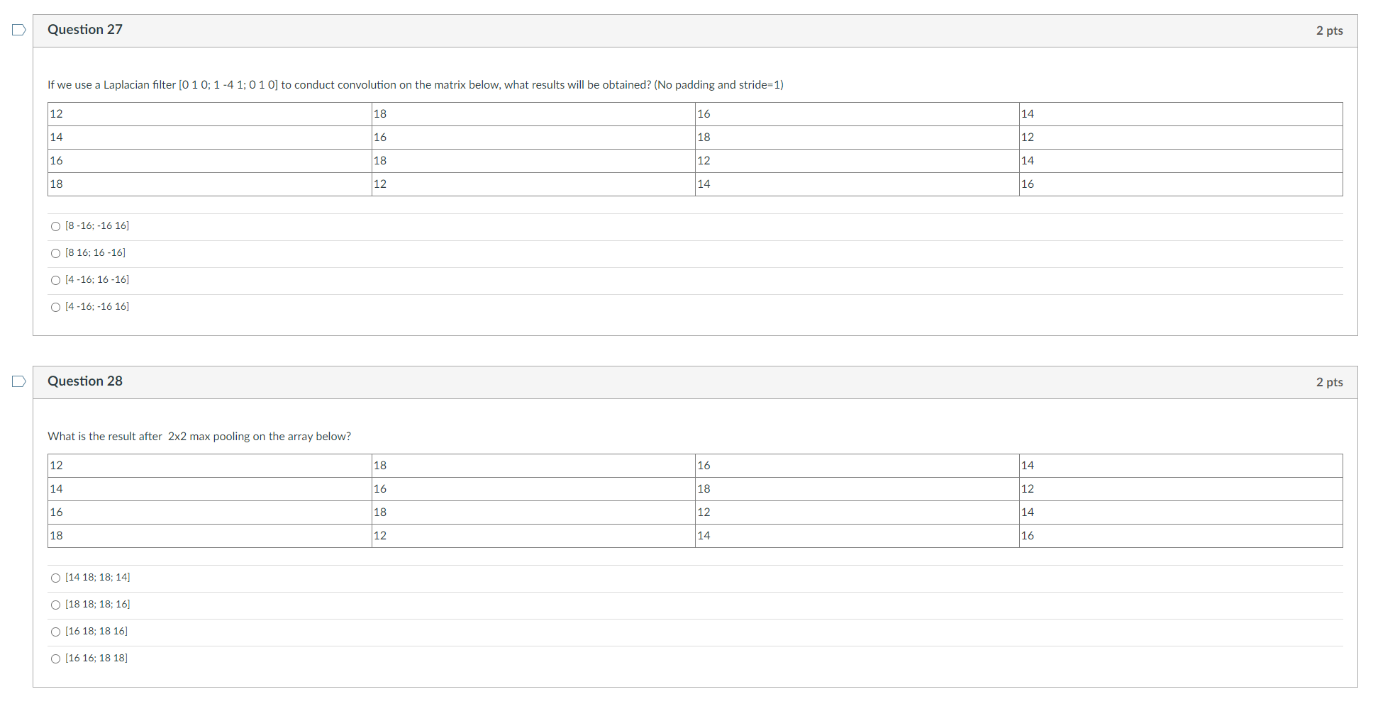Click the Question 28 header
Viewport: 1378px width, 706px height.
[x=85, y=381]
